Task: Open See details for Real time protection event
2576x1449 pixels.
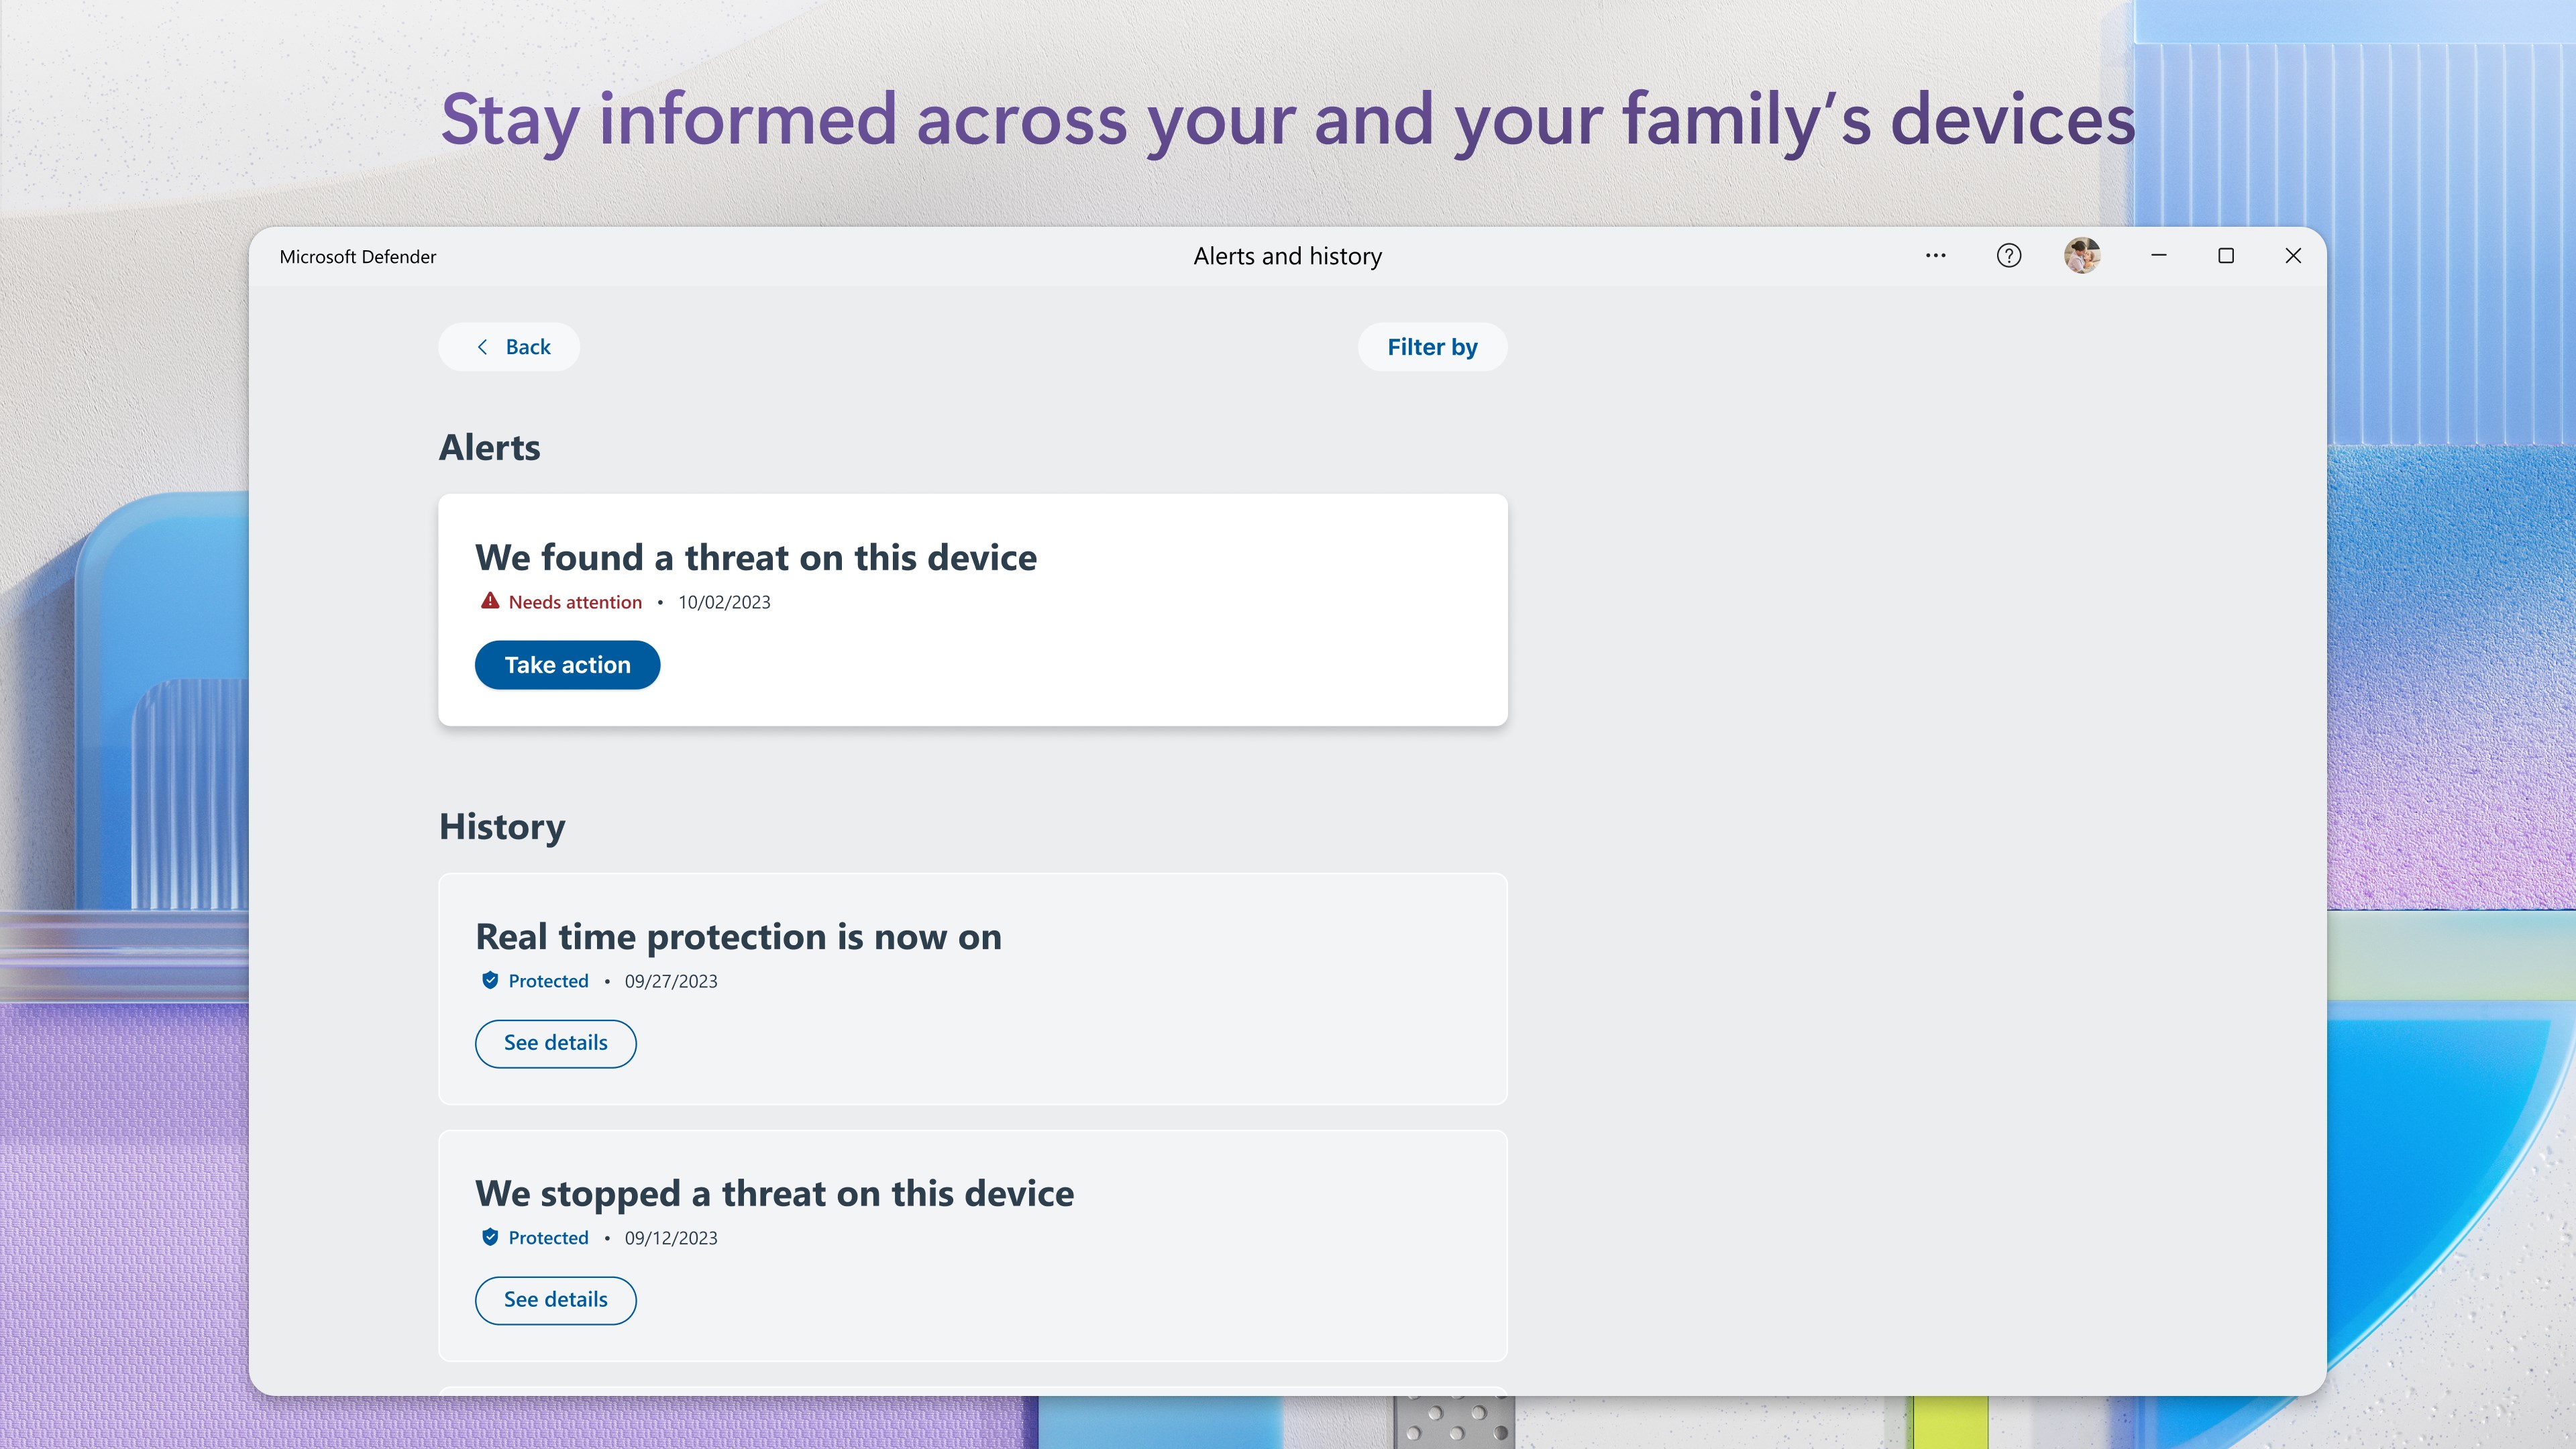Action: 555,1042
